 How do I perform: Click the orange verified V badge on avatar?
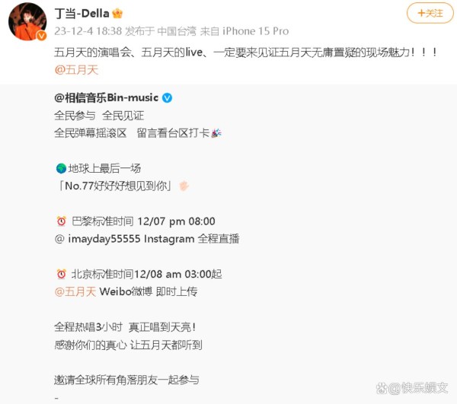41,36
